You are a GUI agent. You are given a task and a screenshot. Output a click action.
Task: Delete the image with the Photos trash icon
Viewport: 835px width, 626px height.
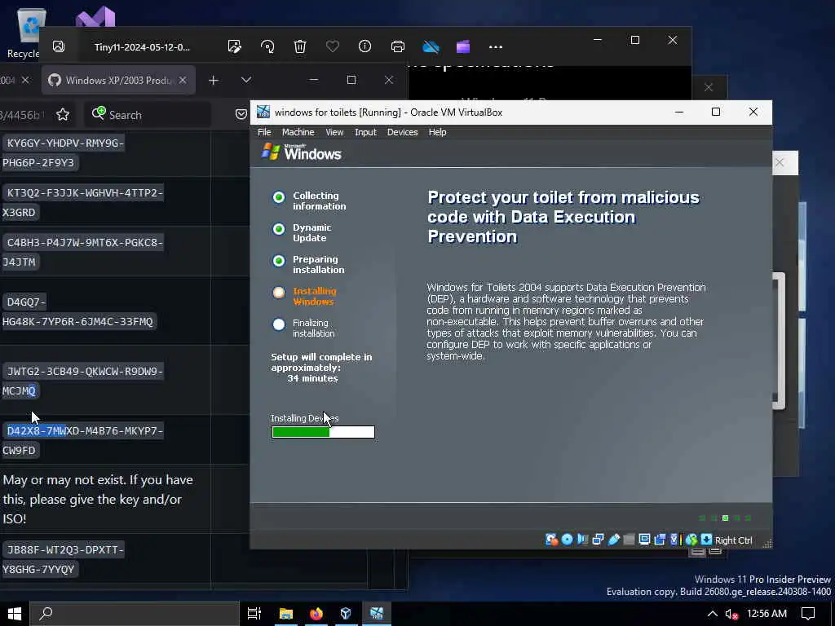[x=300, y=46]
